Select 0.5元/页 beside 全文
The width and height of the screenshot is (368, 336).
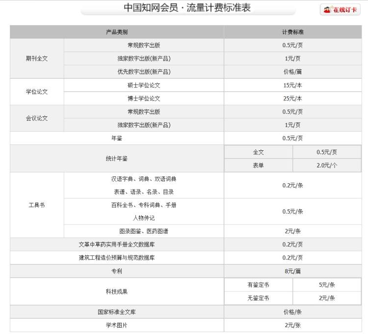pyautogui.click(x=327, y=152)
